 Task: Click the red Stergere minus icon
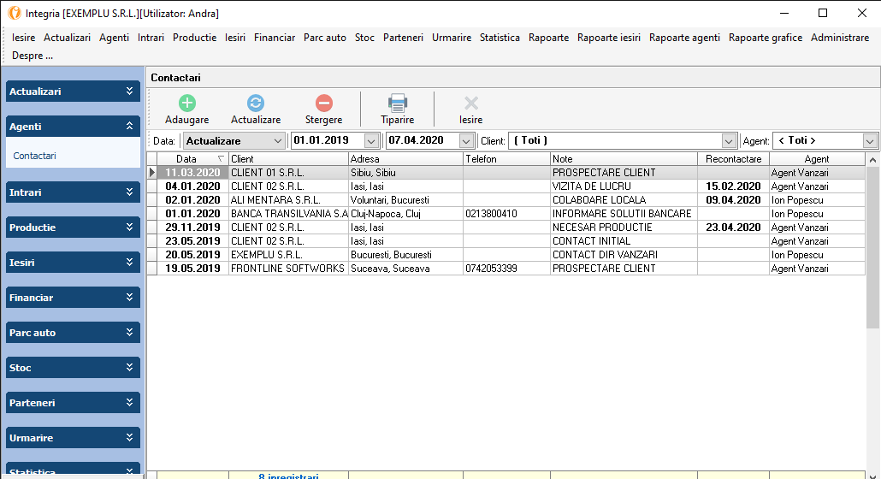click(323, 103)
